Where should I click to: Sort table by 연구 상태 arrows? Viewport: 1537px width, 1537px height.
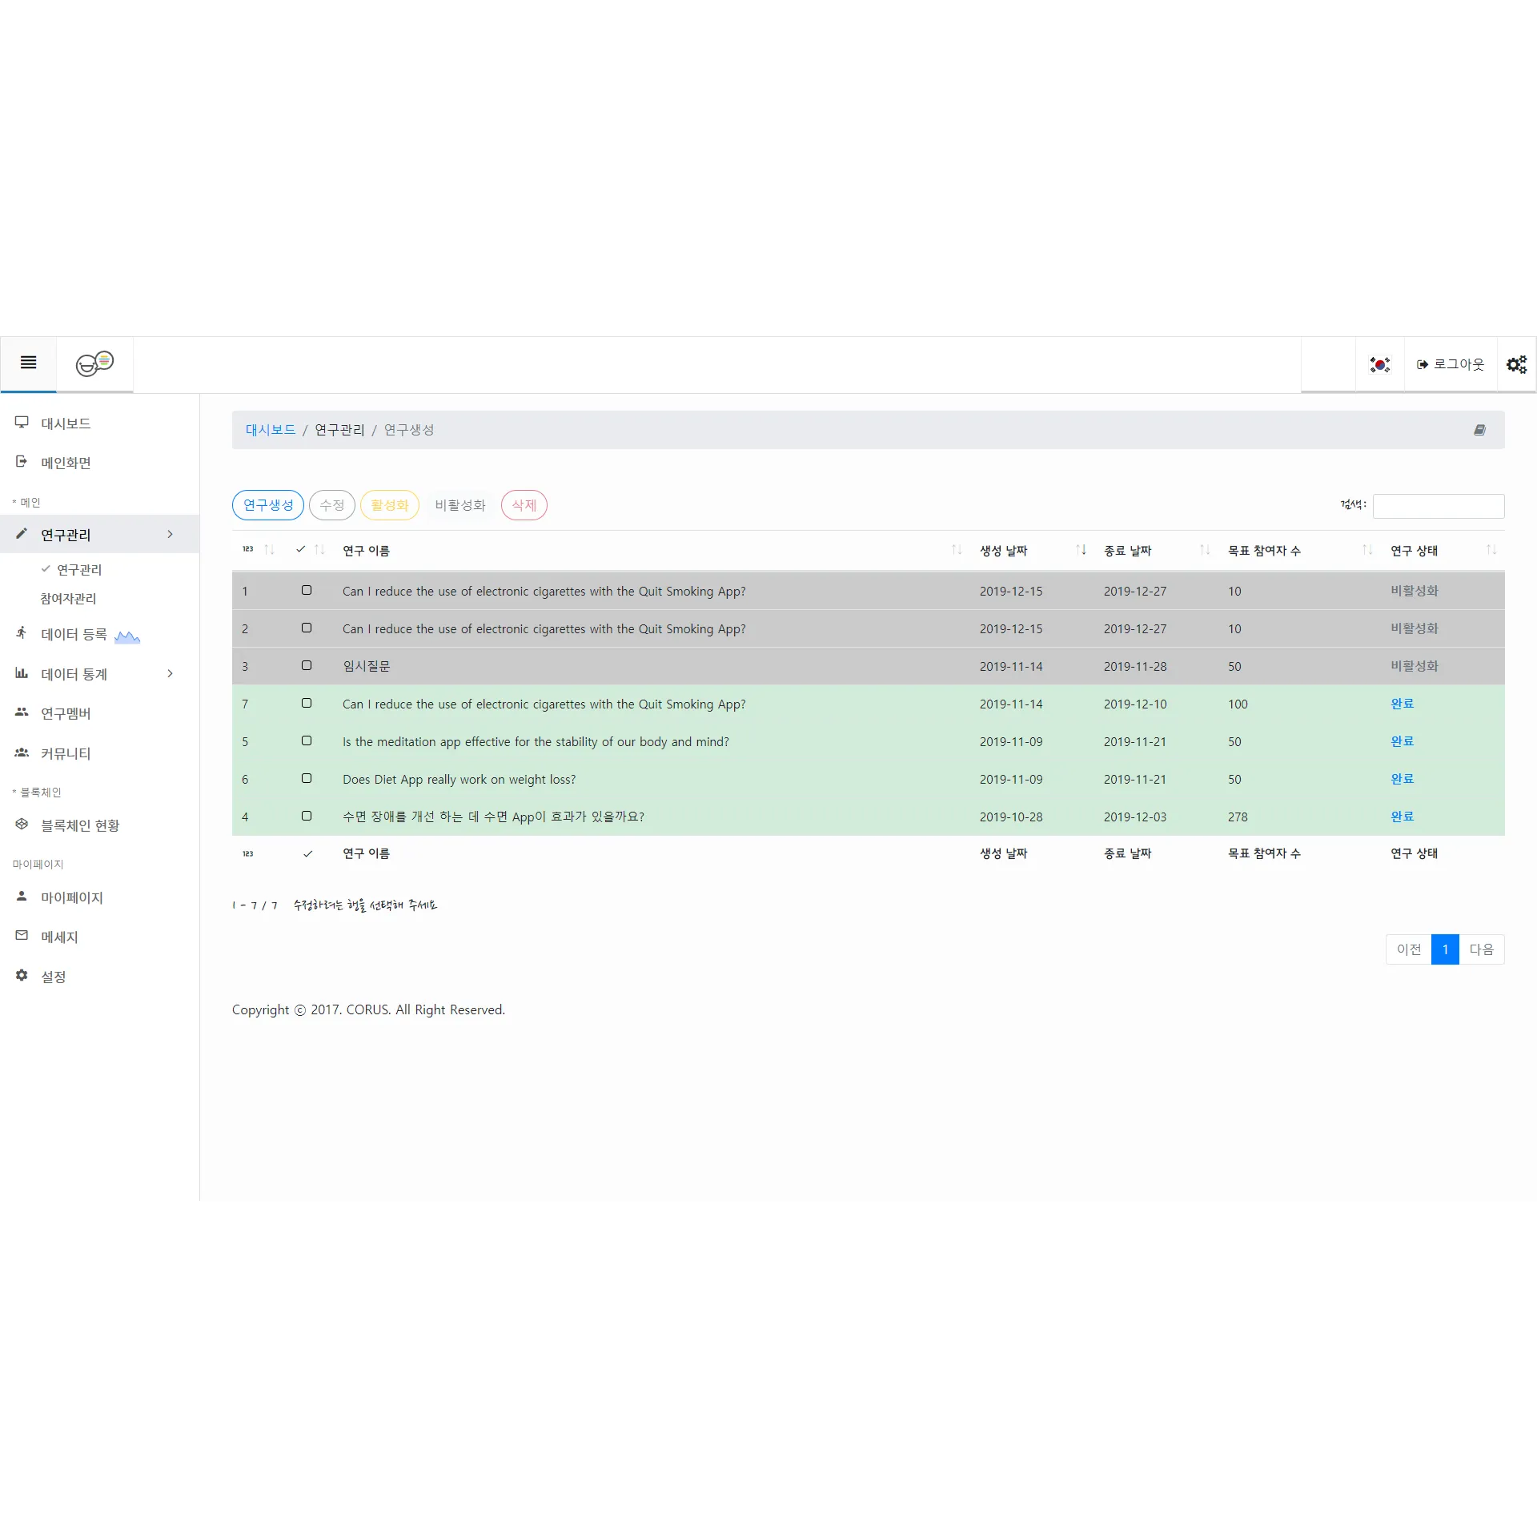pyautogui.click(x=1491, y=550)
